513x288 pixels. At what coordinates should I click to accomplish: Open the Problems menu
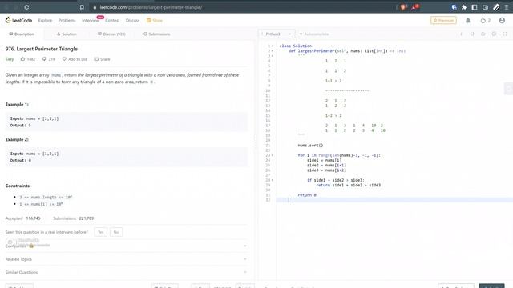click(x=67, y=20)
